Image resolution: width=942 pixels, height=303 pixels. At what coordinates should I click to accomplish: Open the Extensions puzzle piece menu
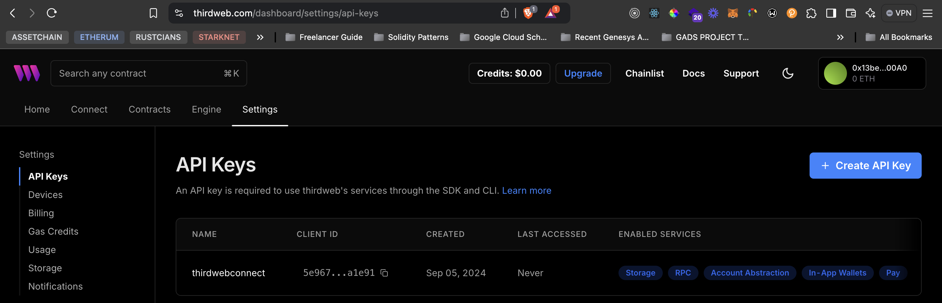click(811, 13)
